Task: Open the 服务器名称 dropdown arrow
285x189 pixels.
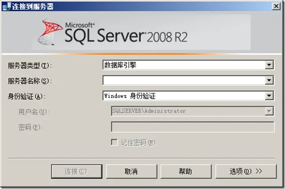Action: point(269,80)
